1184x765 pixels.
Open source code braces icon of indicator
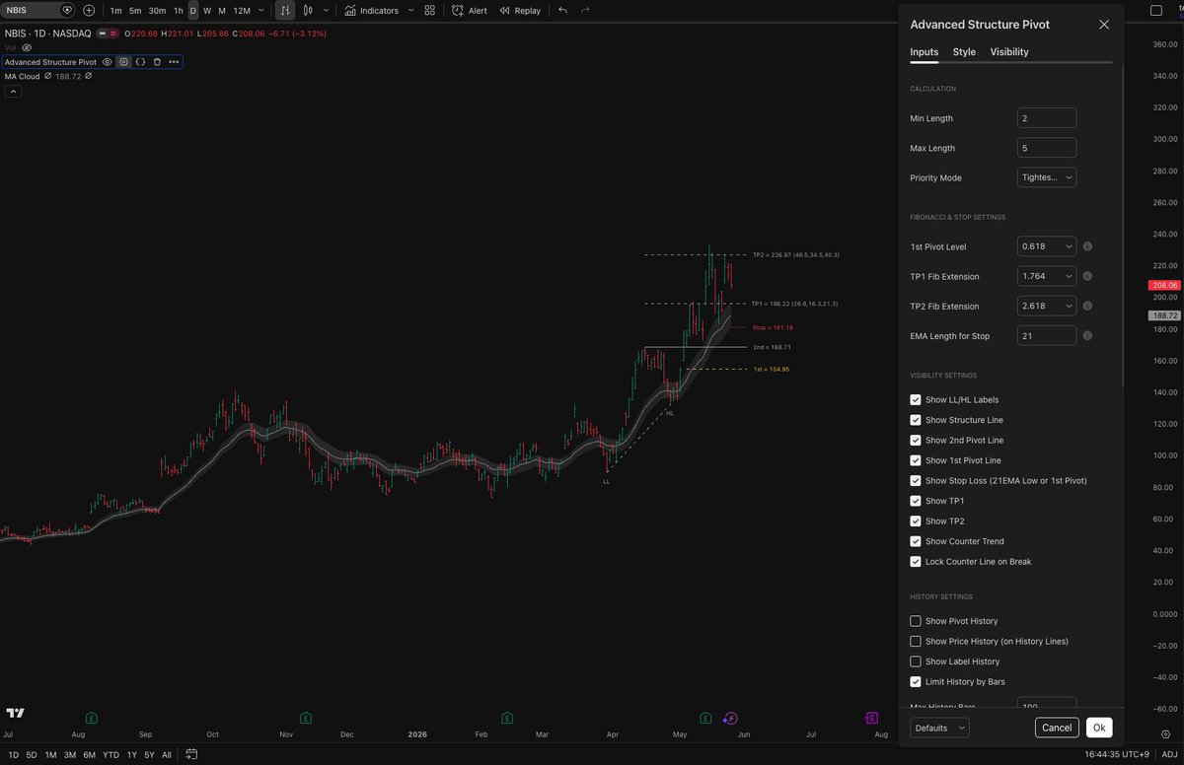140,61
